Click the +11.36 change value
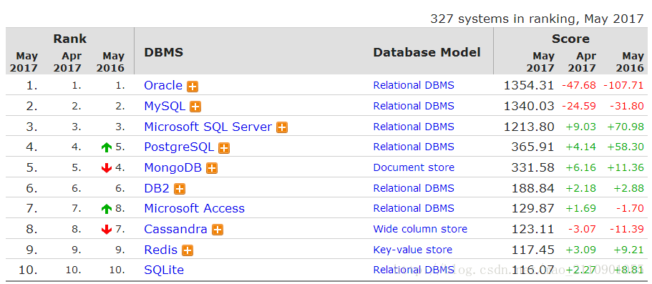This screenshot has width=652, height=284. point(626,167)
